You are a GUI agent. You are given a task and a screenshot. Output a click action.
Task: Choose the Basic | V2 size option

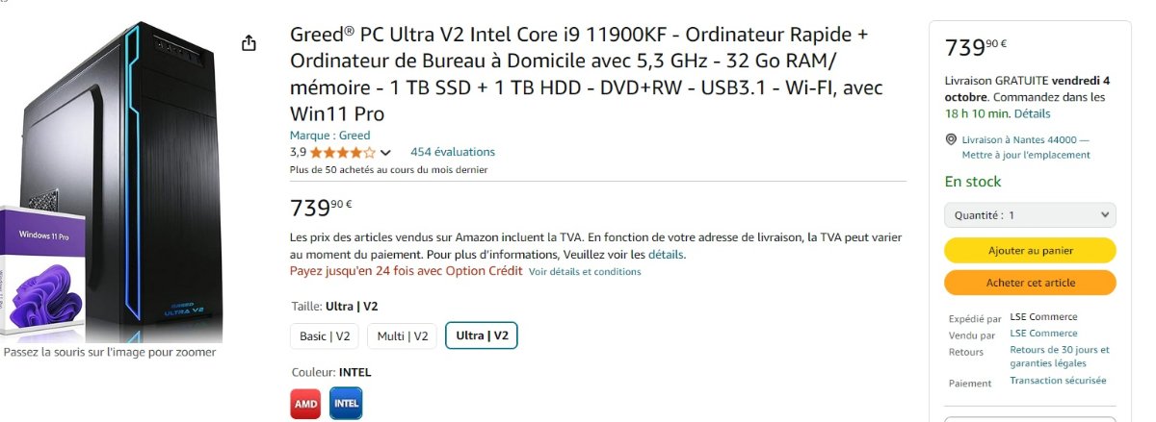(x=324, y=335)
